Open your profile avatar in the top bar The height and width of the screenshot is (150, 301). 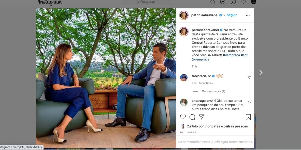point(253,2)
